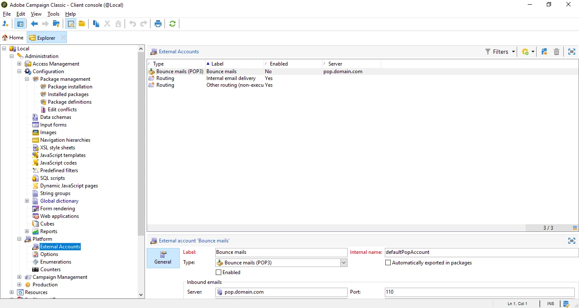Select Options in the tree
Image resolution: width=579 pixels, height=308 pixels.
click(49, 254)
